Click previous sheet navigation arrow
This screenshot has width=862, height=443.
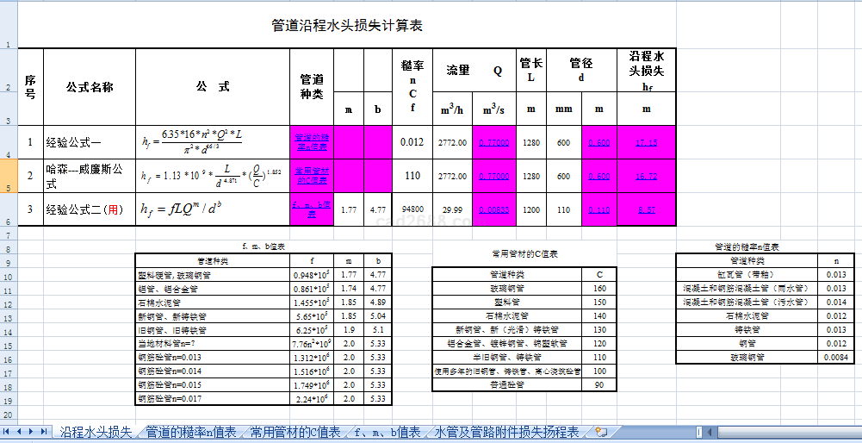tap(19, 431)
